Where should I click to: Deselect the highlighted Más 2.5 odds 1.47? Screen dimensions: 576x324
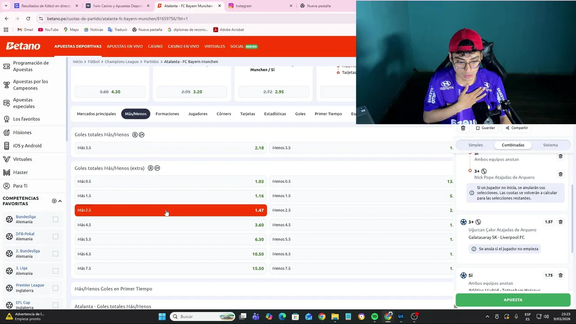point(171,210)
